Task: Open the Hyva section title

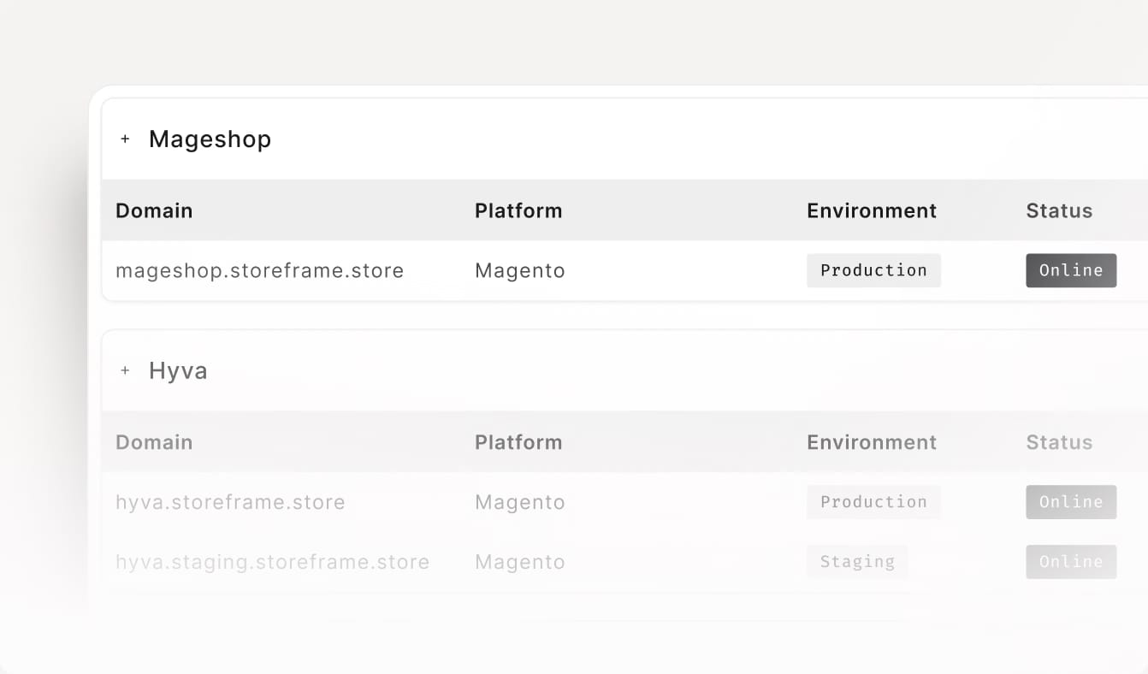Action: tap(178, 371)
